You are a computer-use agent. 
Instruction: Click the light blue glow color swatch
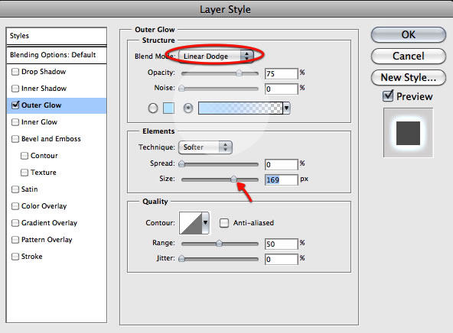[x=168, y=108]
